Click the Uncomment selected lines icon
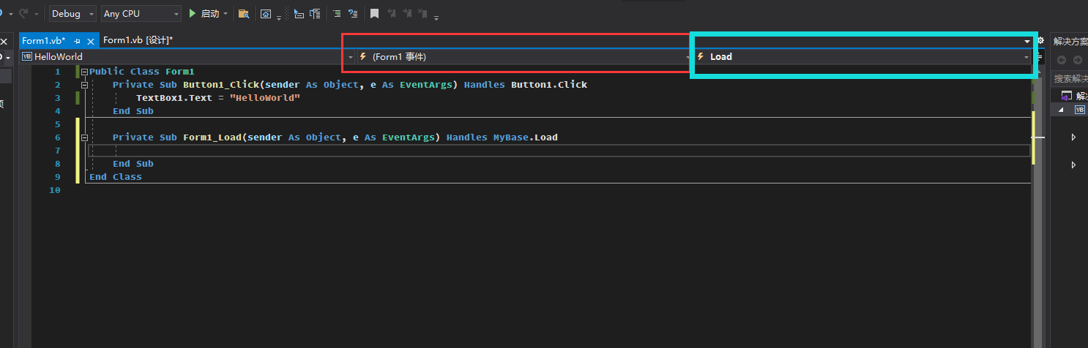1088x348 pixels. (353, 14)
